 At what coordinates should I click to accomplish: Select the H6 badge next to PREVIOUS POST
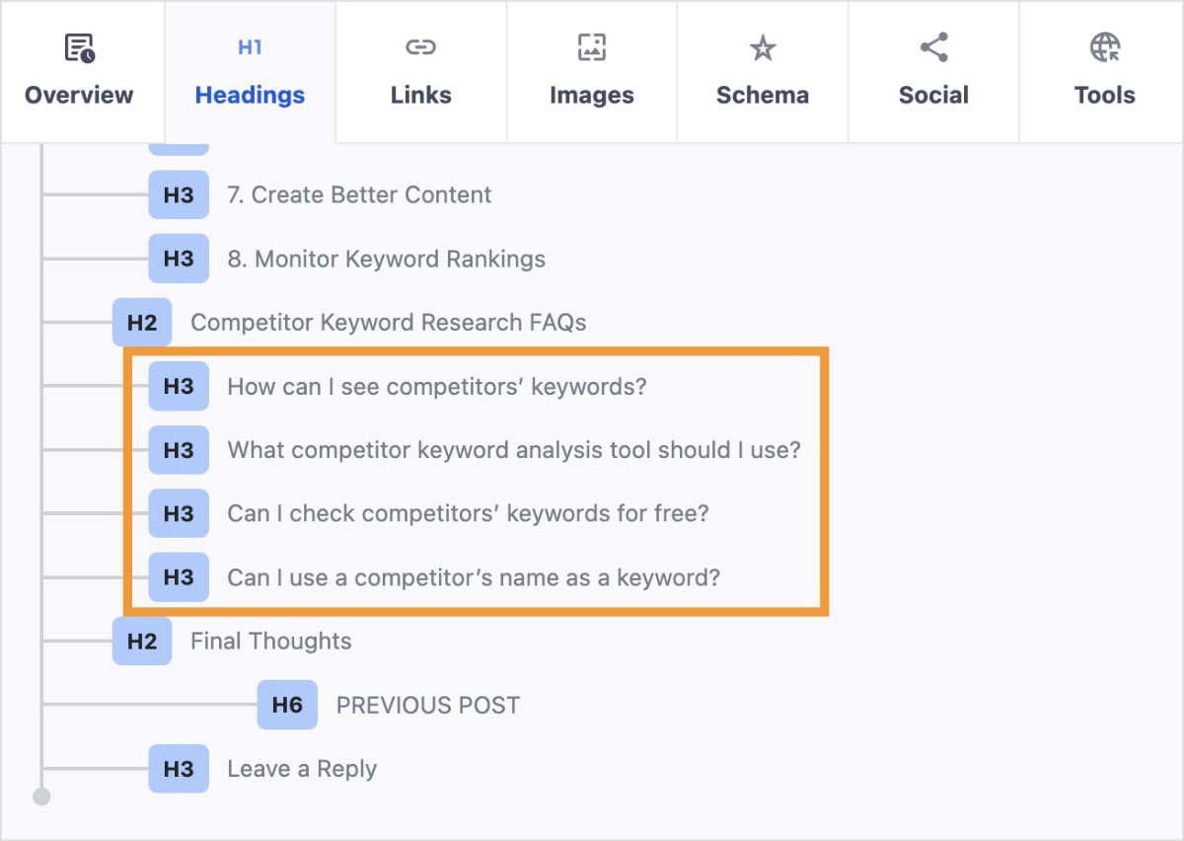[287, 705]
